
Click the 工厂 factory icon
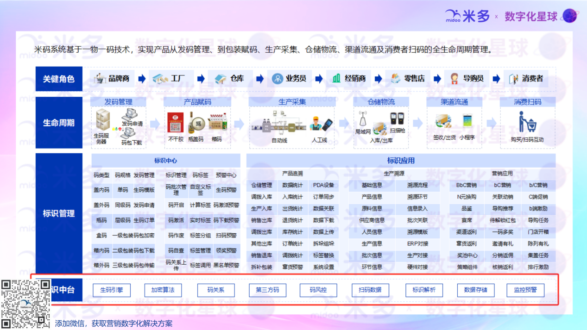[x=160, y=79]
